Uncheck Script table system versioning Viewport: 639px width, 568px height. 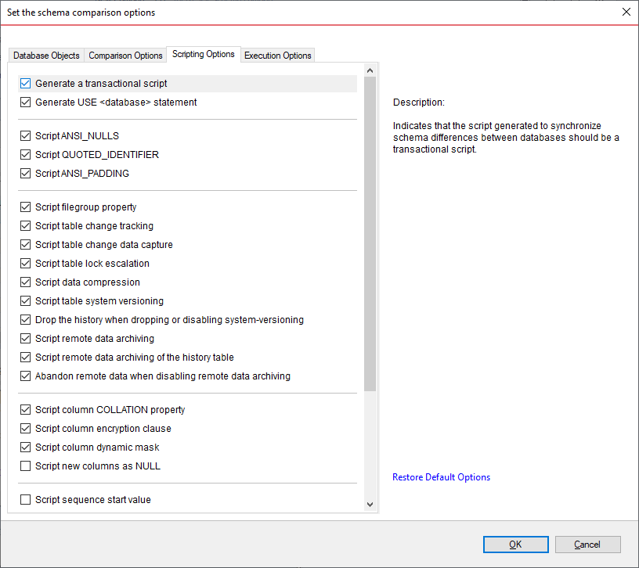coord(26,301)
